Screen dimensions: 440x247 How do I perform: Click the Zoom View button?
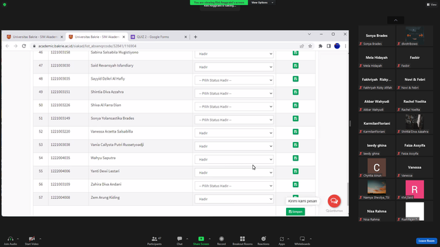[432, 5]
